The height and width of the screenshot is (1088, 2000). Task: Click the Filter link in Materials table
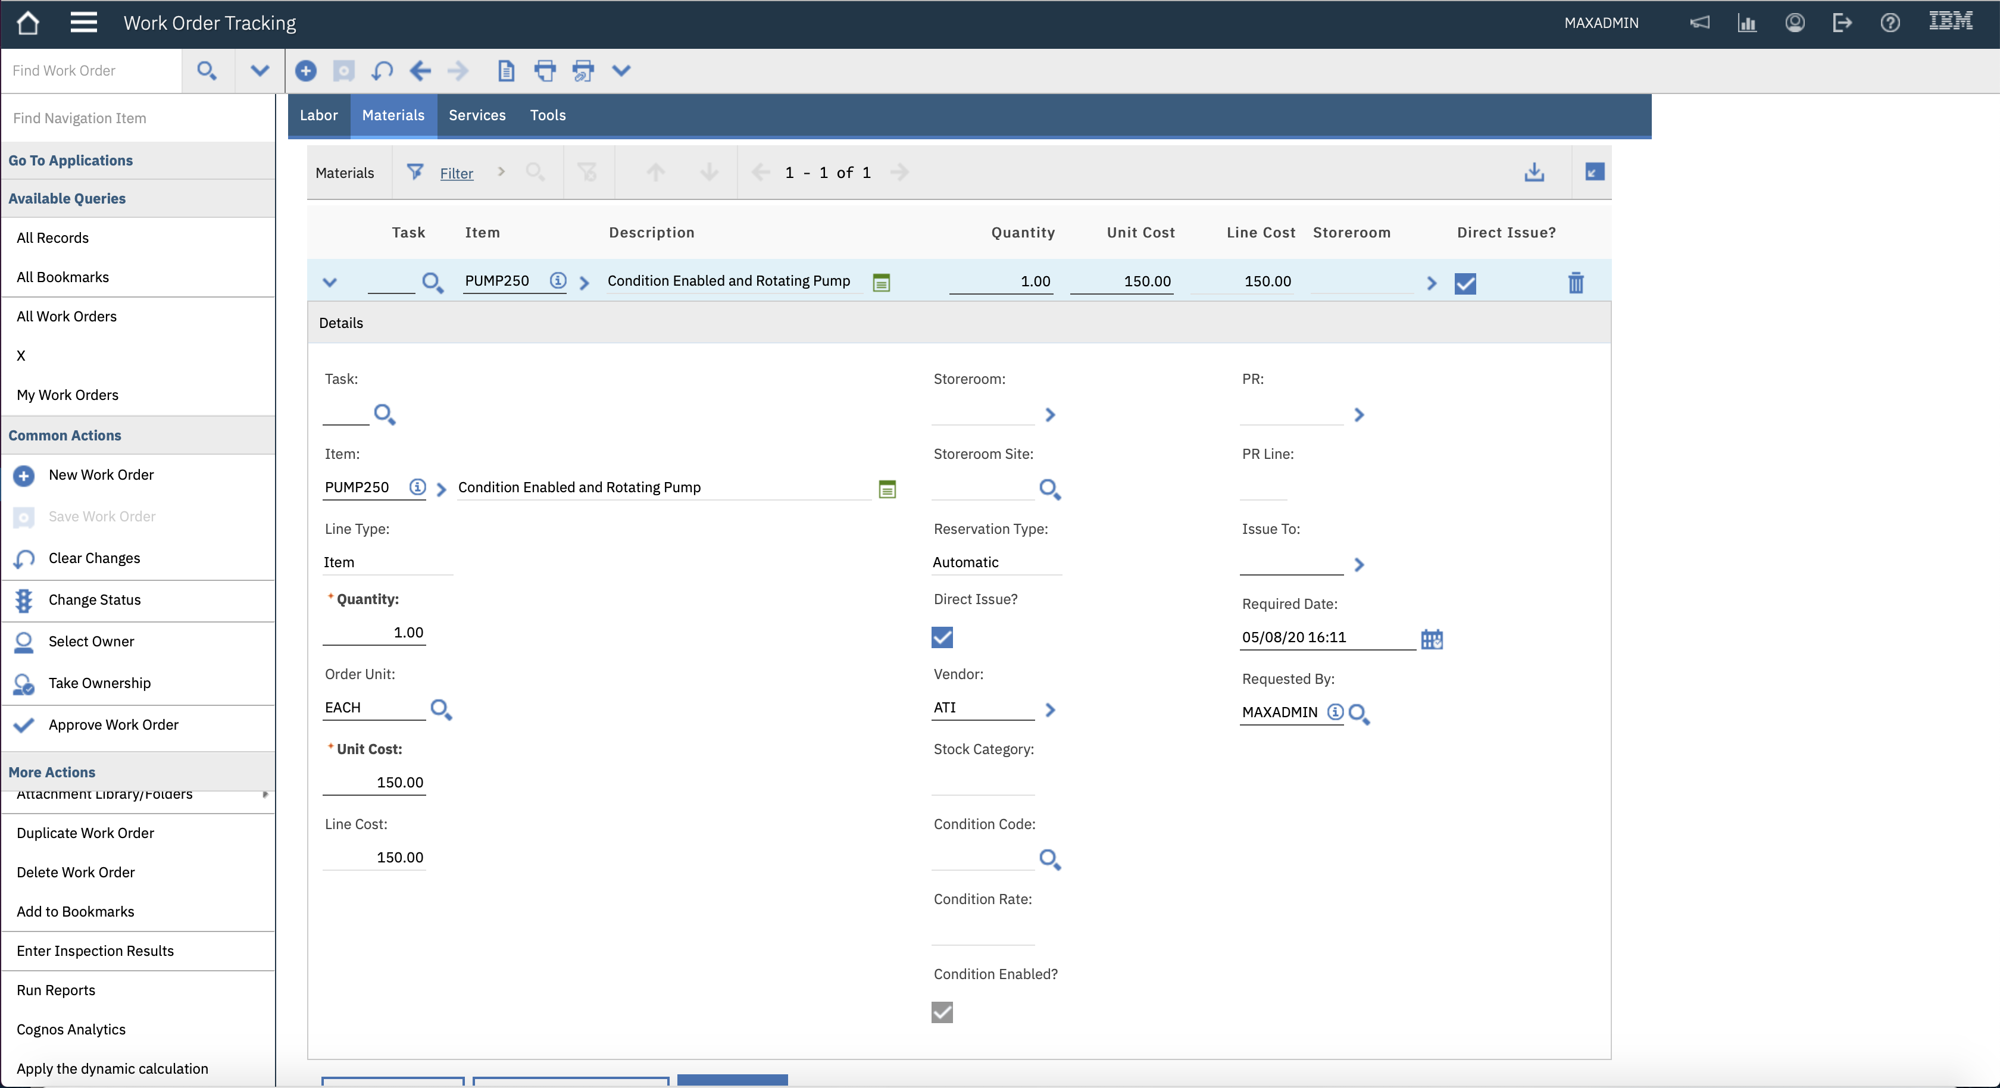pos(457,173)
